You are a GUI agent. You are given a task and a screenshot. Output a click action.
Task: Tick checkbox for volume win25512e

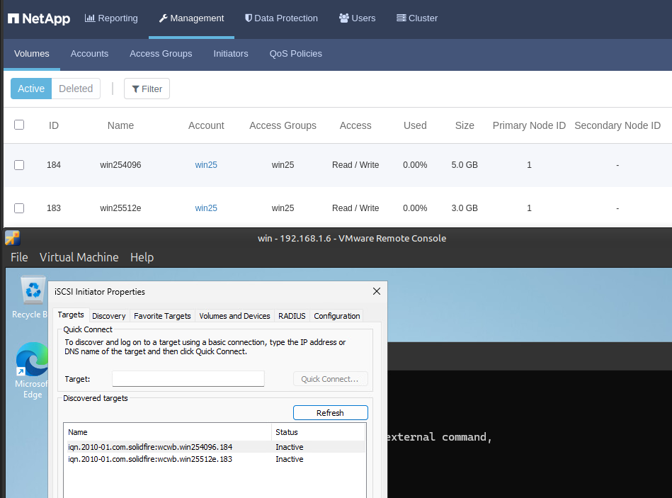(x=19, y=208)
